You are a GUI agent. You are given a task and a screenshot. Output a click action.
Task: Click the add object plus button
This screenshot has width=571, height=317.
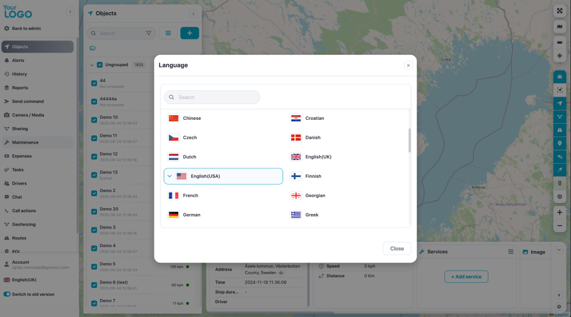click(x=190, y=33)
